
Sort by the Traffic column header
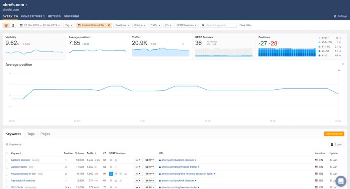click(x=91, y=153)
